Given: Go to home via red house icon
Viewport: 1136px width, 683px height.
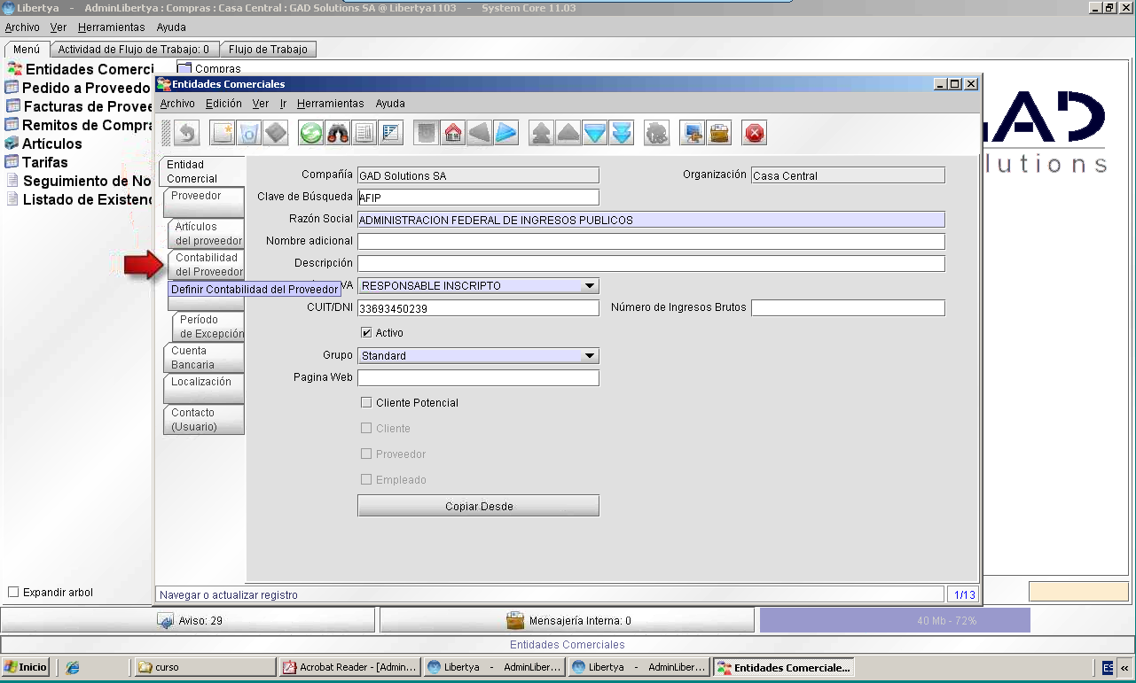Looking at the screenshot, I should [x=453, y=133].
